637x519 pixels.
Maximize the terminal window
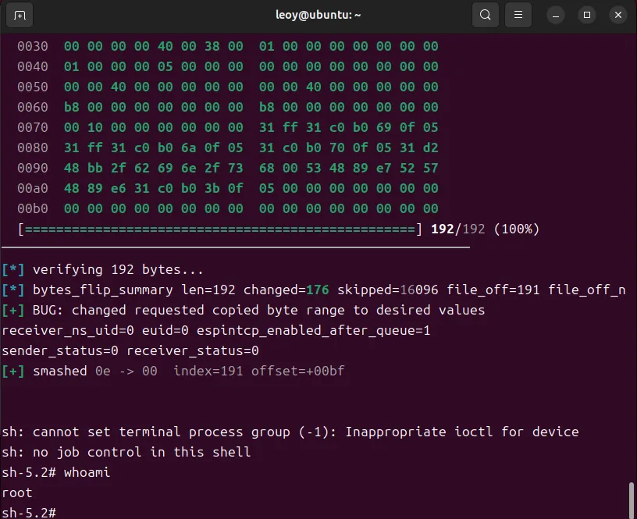(x=586, y=15)
